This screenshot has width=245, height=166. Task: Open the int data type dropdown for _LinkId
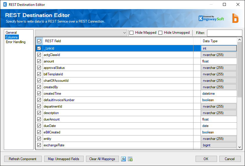pos(219,48)
